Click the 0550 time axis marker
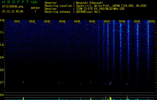The height and width of the screenshot is (100, 157). click(152, 21)
